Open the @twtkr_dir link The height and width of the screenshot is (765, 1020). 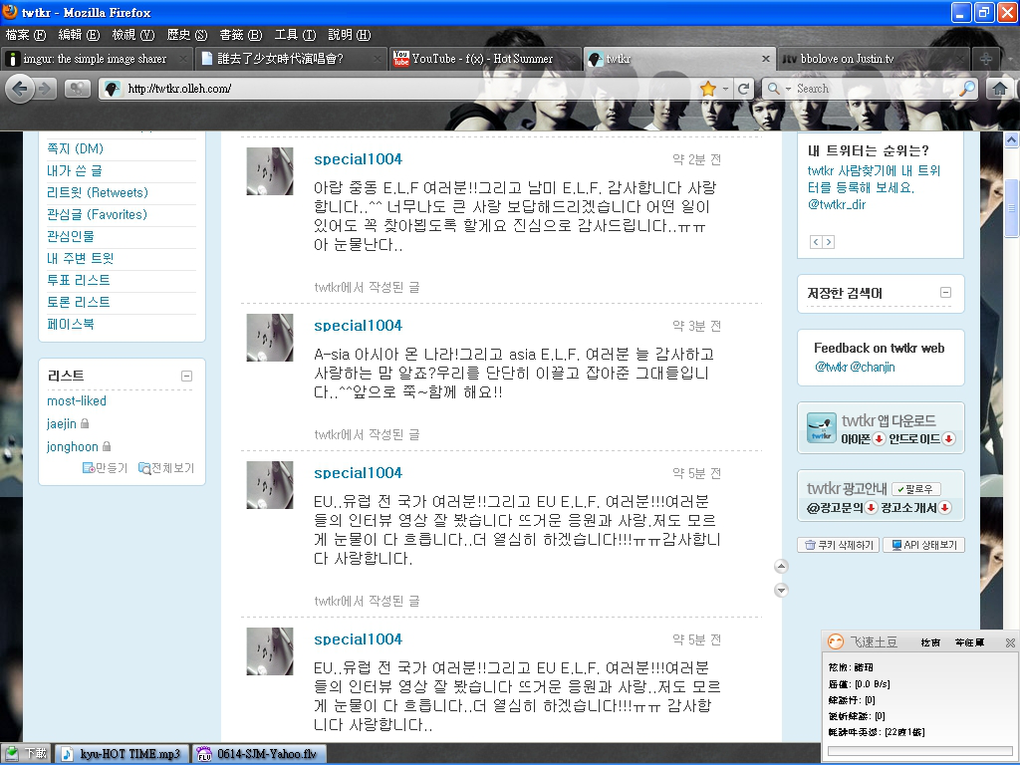pos(837,204)
